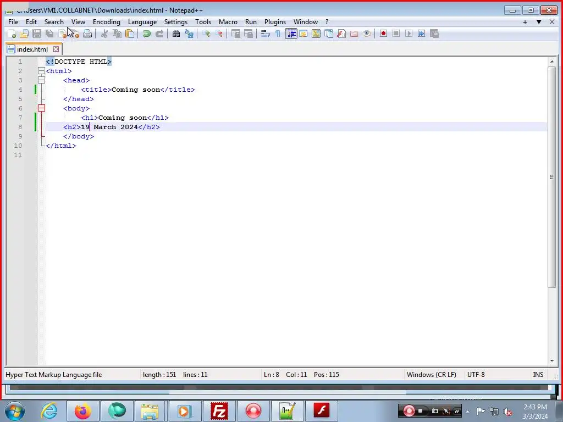
Task: Click the Print toolbar icon
Action: pos(87,34)
